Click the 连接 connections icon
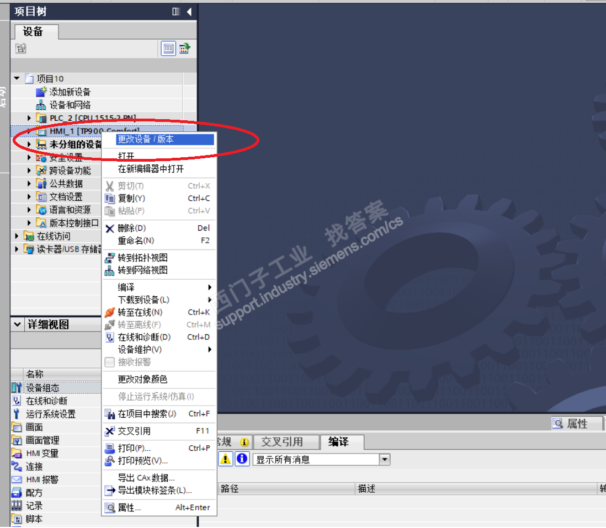 click(16, 467)
